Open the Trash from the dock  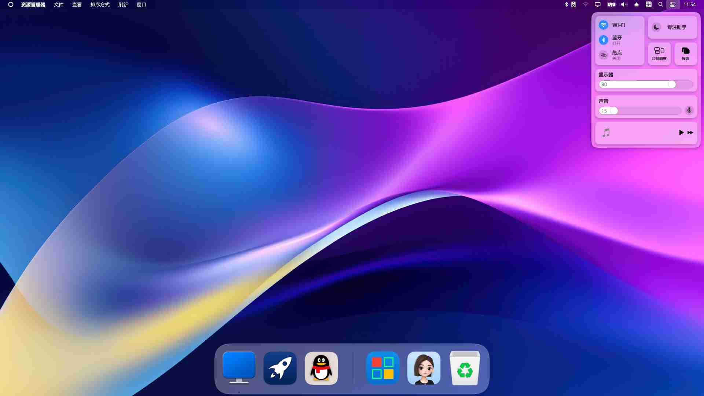click(x=465, y=368)
